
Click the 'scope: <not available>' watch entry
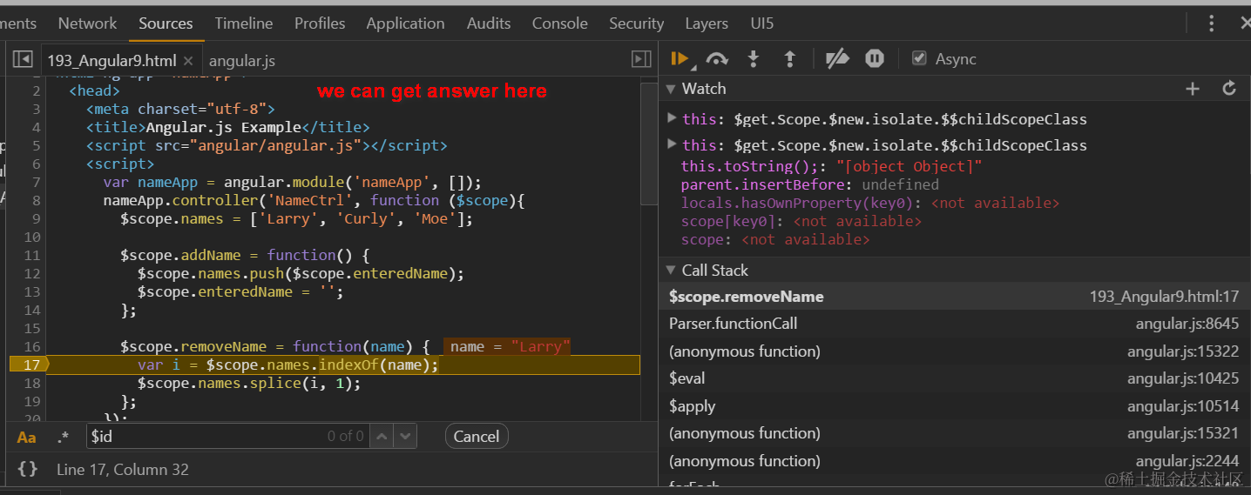(775, 239)
